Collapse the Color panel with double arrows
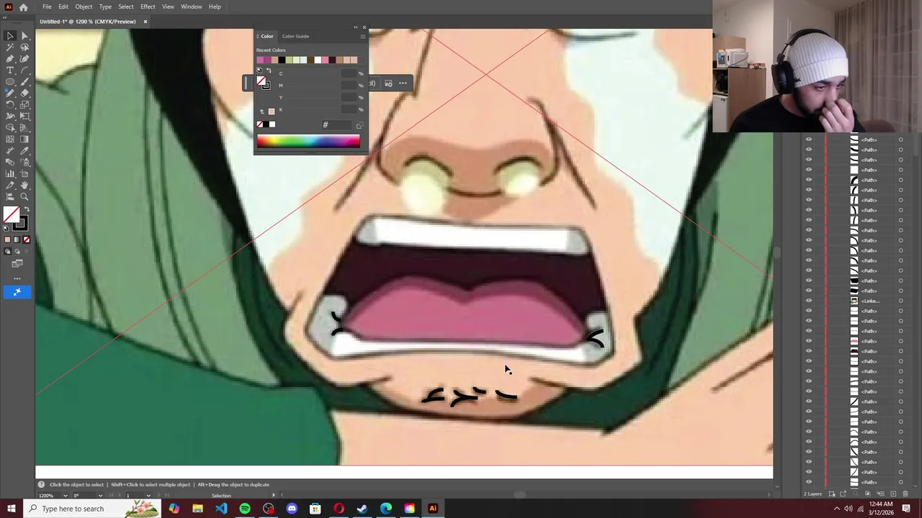This screenshot has height=518, width=922. [x=355, y=27]
